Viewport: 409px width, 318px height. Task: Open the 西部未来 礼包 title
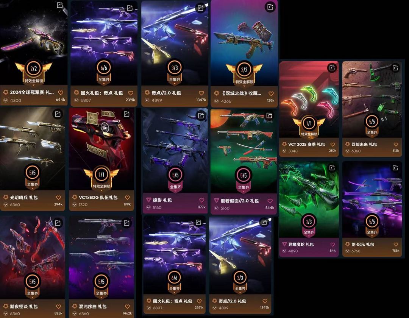364,144
